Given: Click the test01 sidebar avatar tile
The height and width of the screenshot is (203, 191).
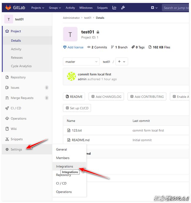Looking at the screenshot, I should (x=9, y=19).
